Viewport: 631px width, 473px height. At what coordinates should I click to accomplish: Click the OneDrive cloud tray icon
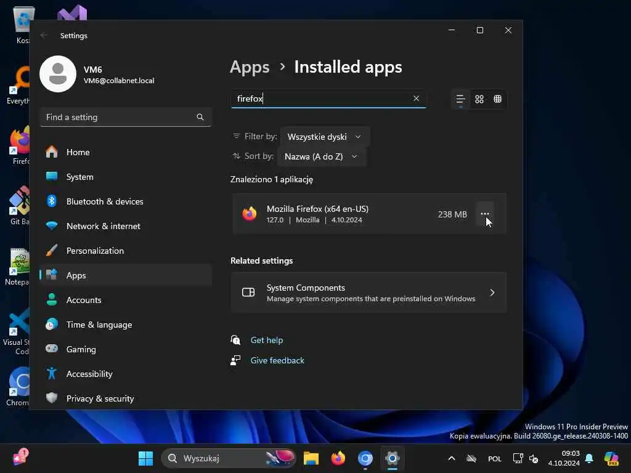point(471,458)
